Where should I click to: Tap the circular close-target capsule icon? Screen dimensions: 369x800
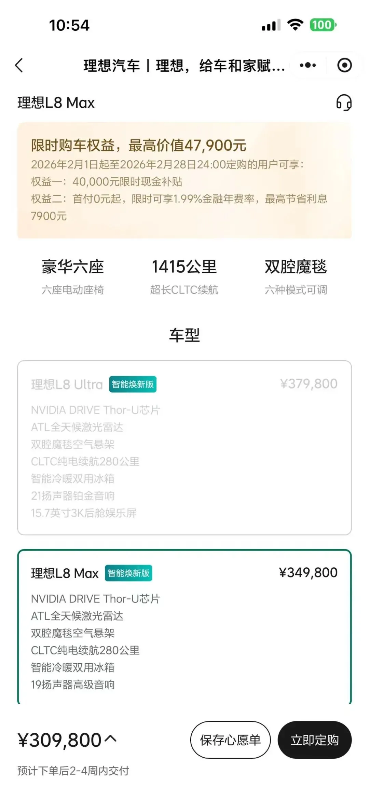point(344,65)
